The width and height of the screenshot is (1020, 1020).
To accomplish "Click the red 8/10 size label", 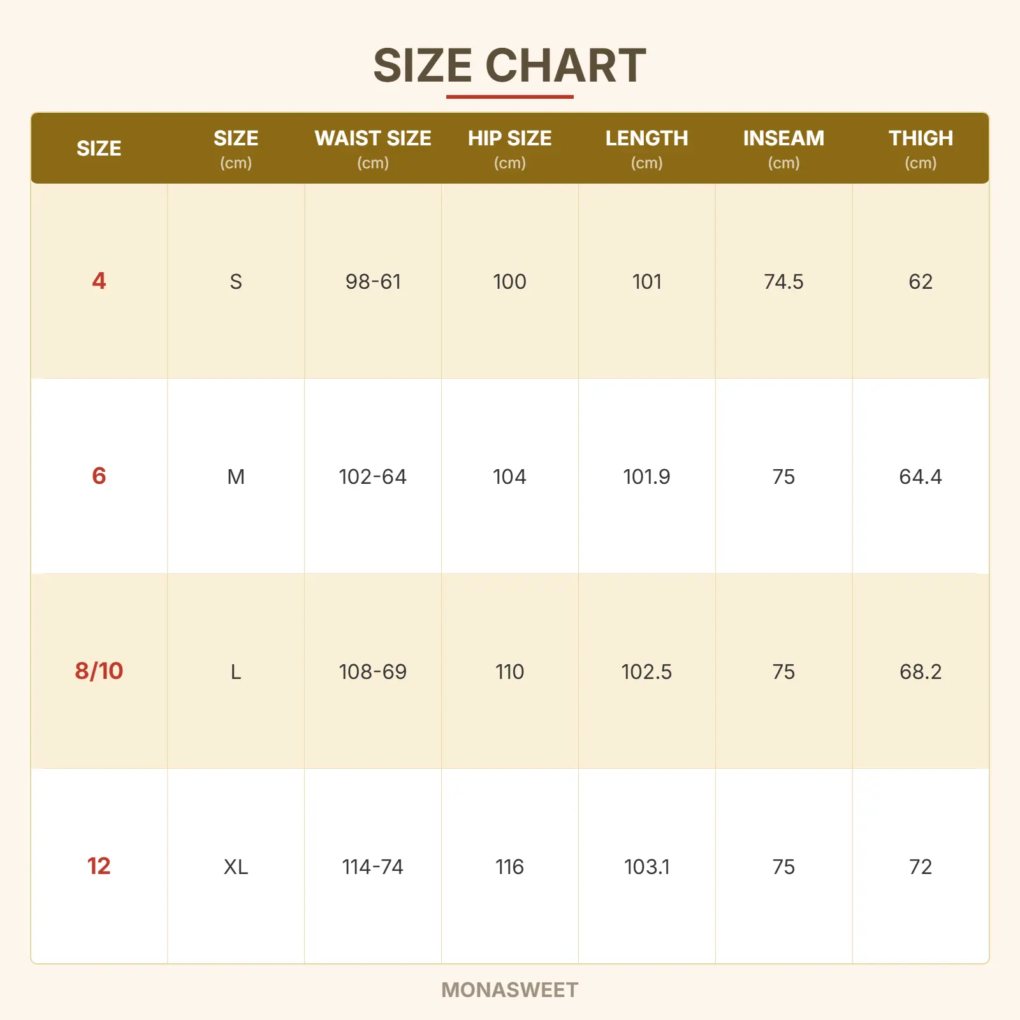I will 99,671.
